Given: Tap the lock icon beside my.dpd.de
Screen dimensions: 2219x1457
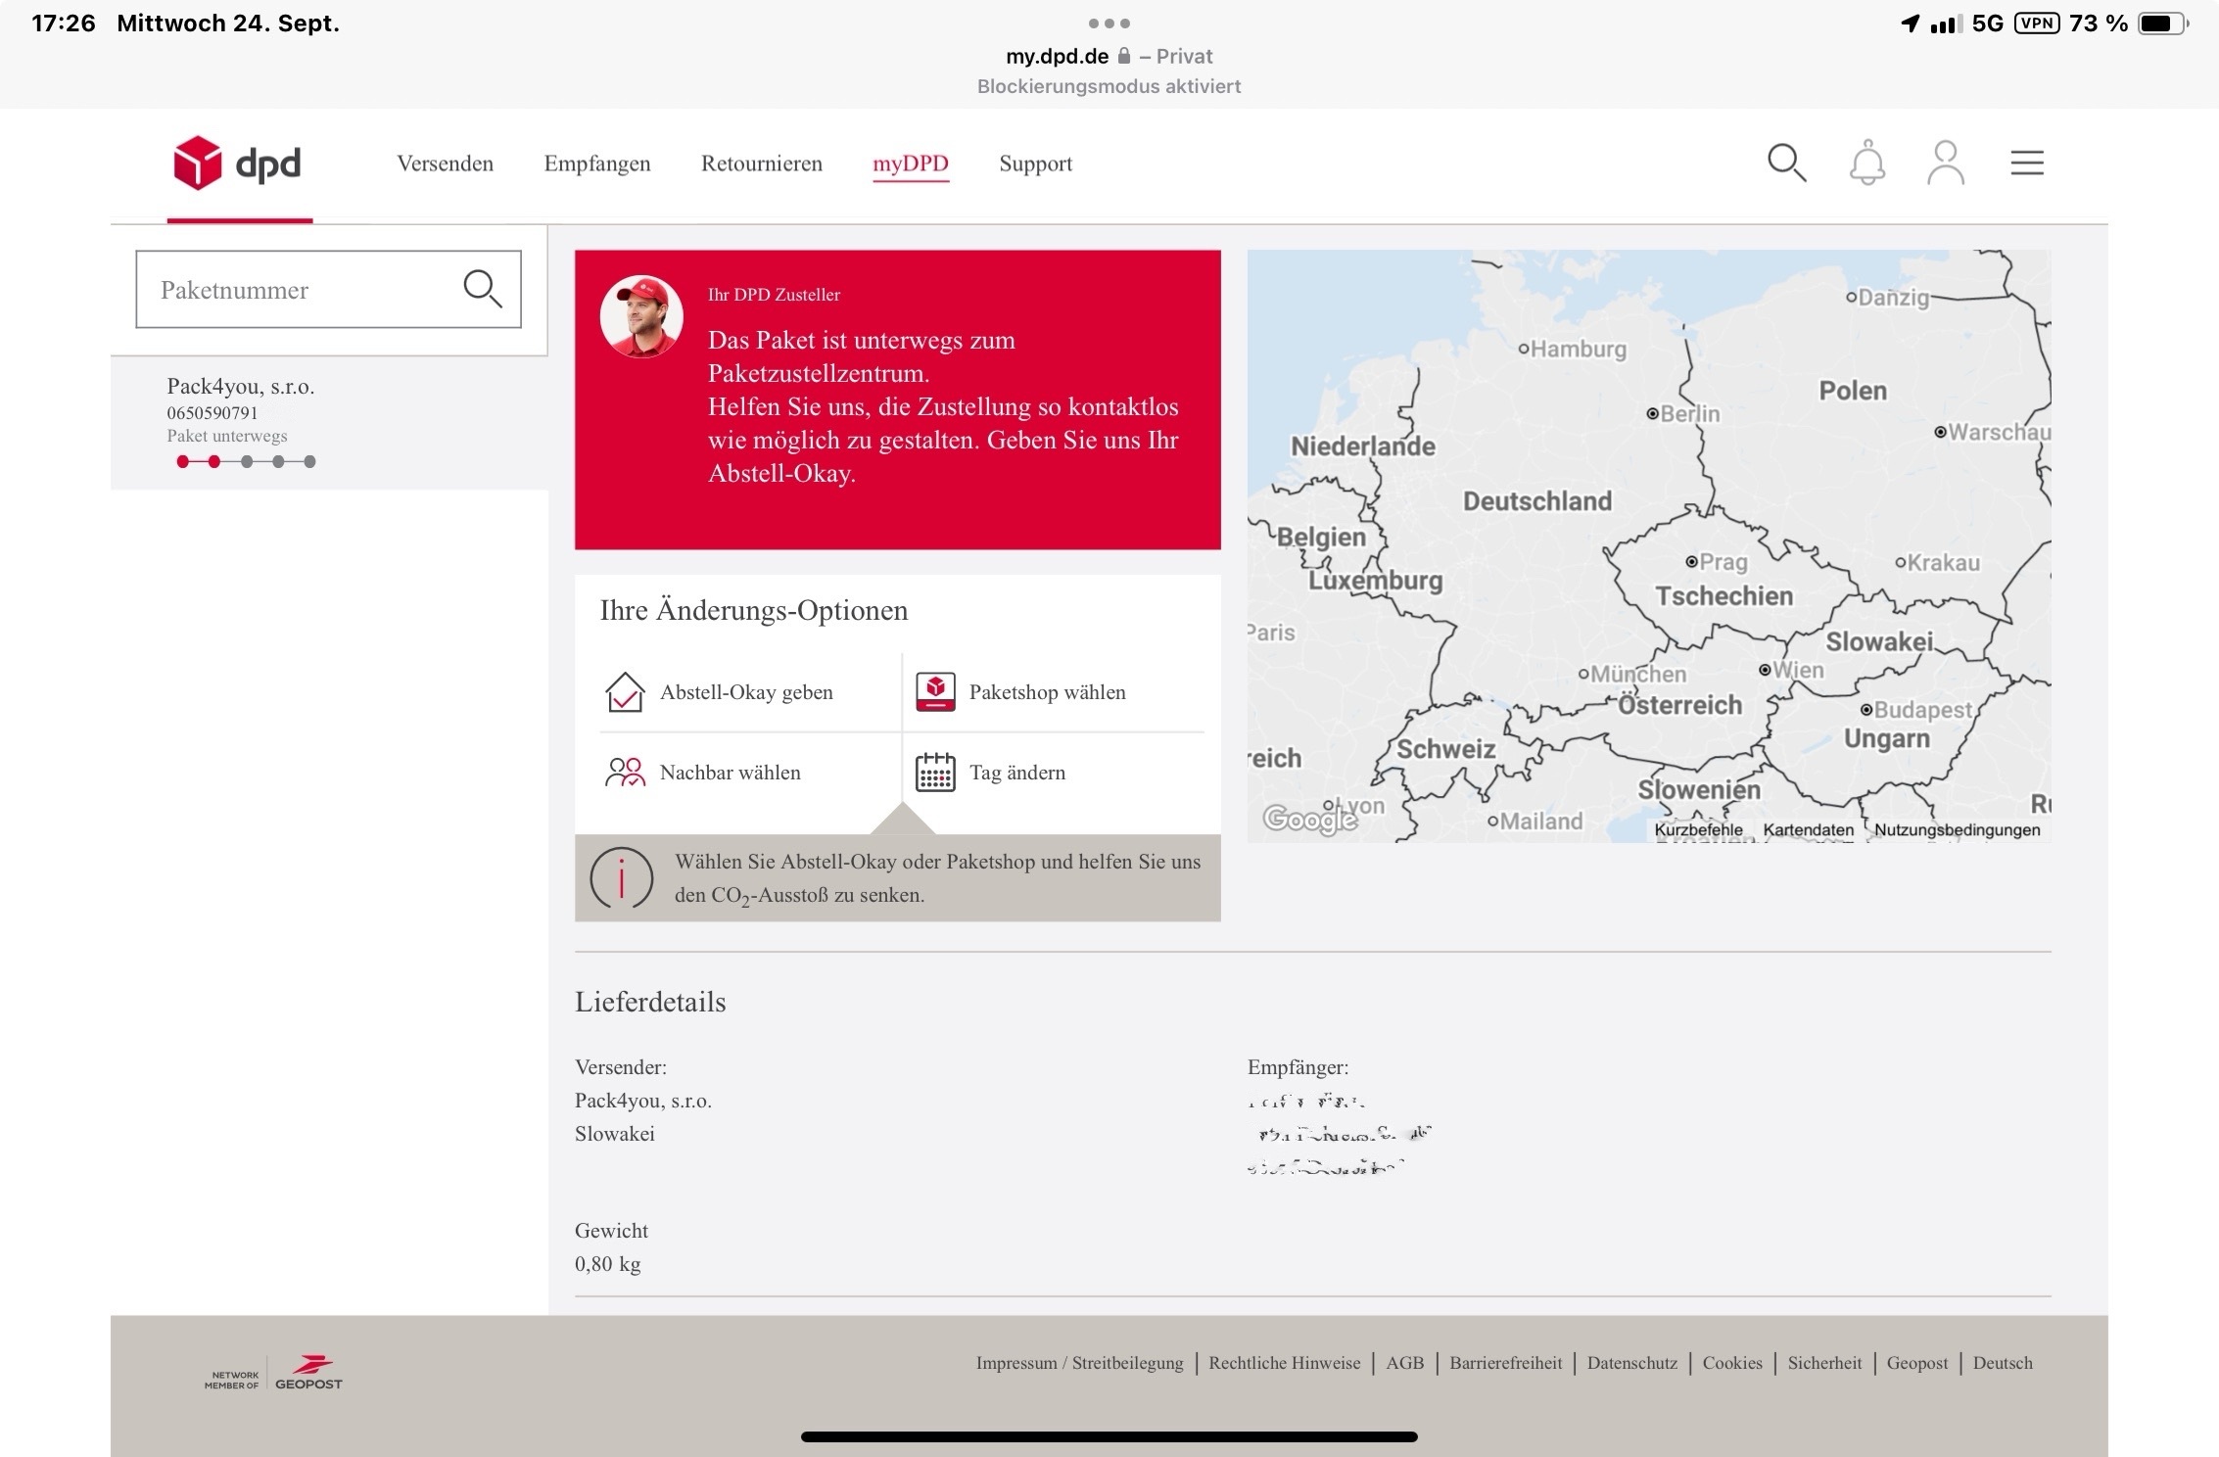Looking at the screenshot, I should 1124,56.
